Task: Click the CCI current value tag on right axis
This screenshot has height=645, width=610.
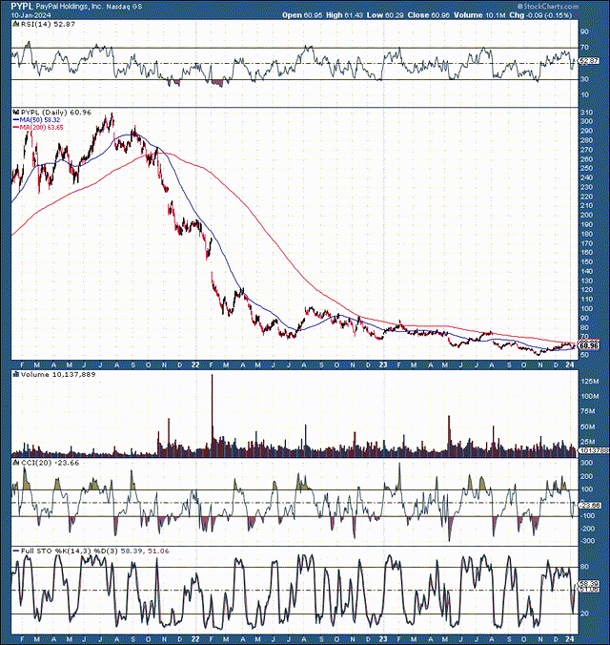Action: [x=590, y=505]
